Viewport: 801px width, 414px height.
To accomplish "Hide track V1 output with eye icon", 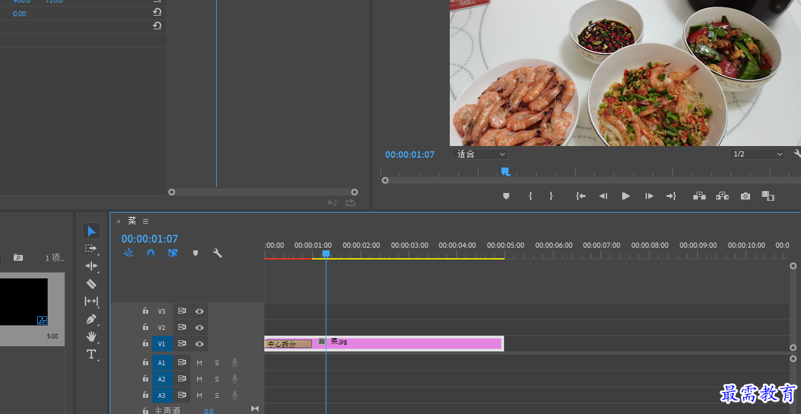I will pos(200,344).
